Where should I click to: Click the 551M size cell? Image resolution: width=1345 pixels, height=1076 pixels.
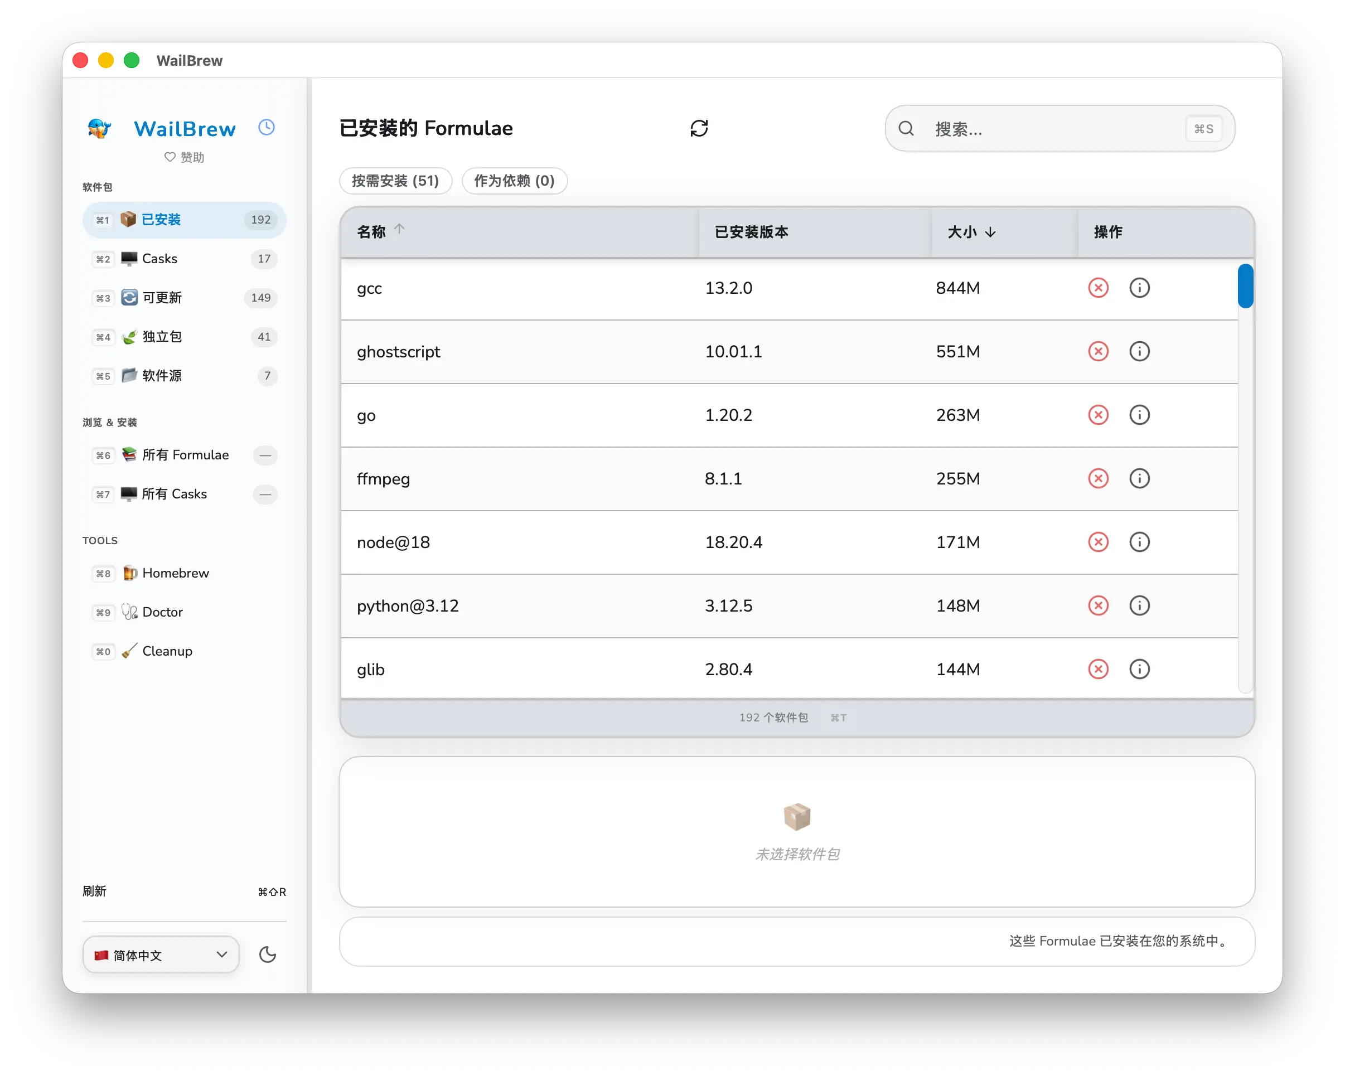pos(957,352)
